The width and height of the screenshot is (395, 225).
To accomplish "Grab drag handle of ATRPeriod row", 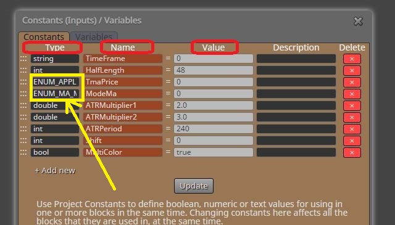I will [23, 129].
